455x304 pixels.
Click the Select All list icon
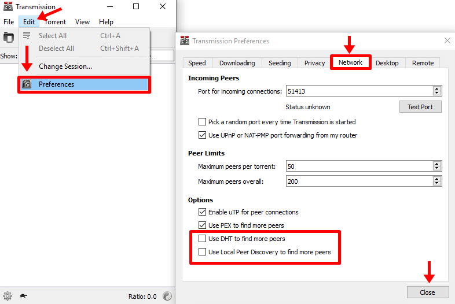(x=27, y=36)
